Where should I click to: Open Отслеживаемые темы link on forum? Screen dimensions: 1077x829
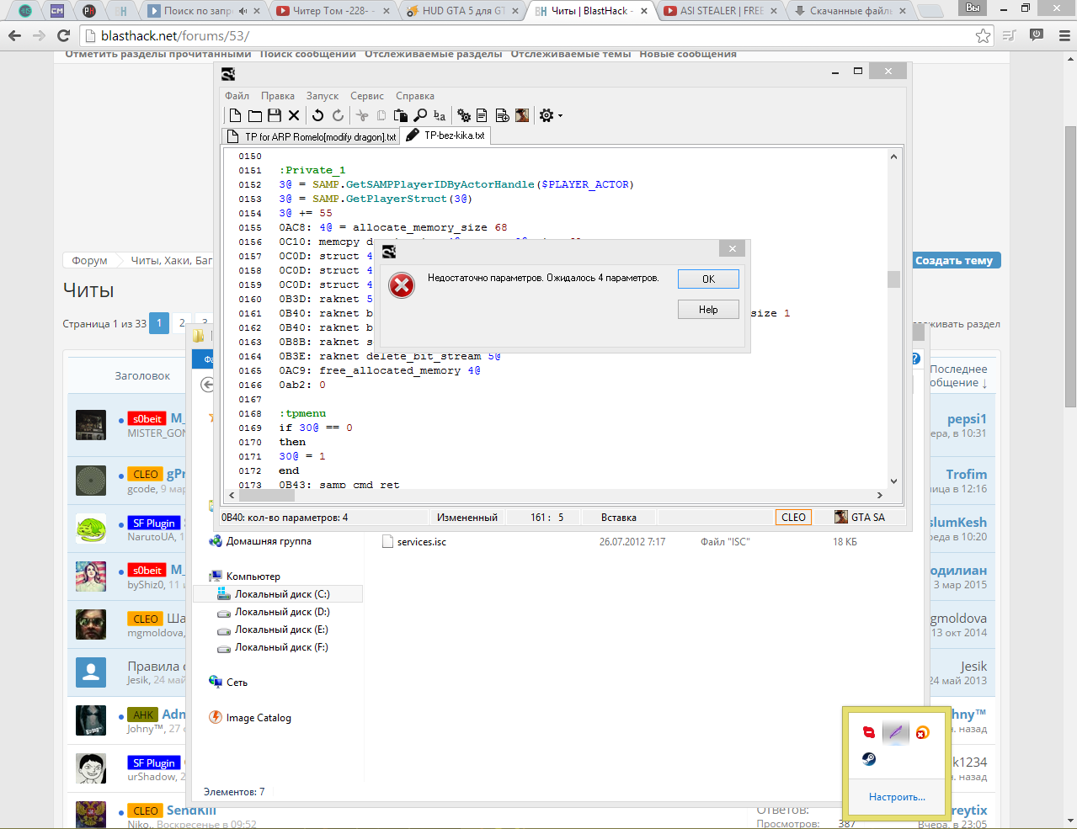pos(571,54)
